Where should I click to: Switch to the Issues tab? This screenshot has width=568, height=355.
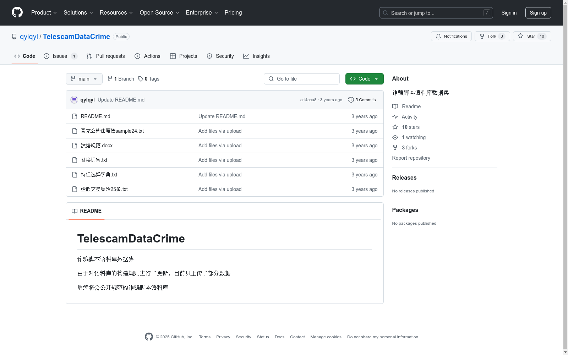coord(60,56)
